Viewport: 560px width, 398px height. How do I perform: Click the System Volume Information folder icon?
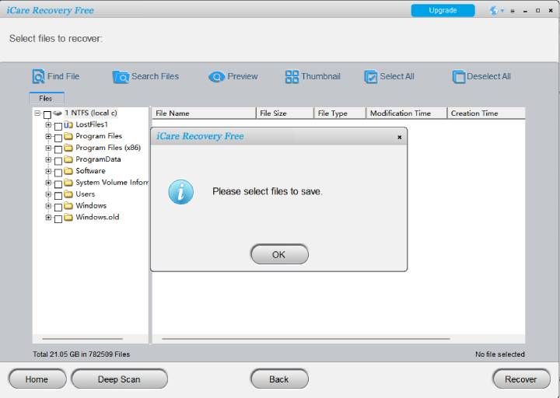point(68,183)
